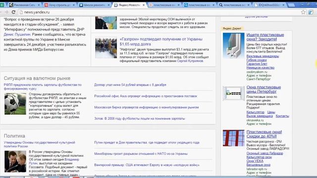Open the Вызов замерщика ad link
Screen dimensions: 317x178
[260, 116]
